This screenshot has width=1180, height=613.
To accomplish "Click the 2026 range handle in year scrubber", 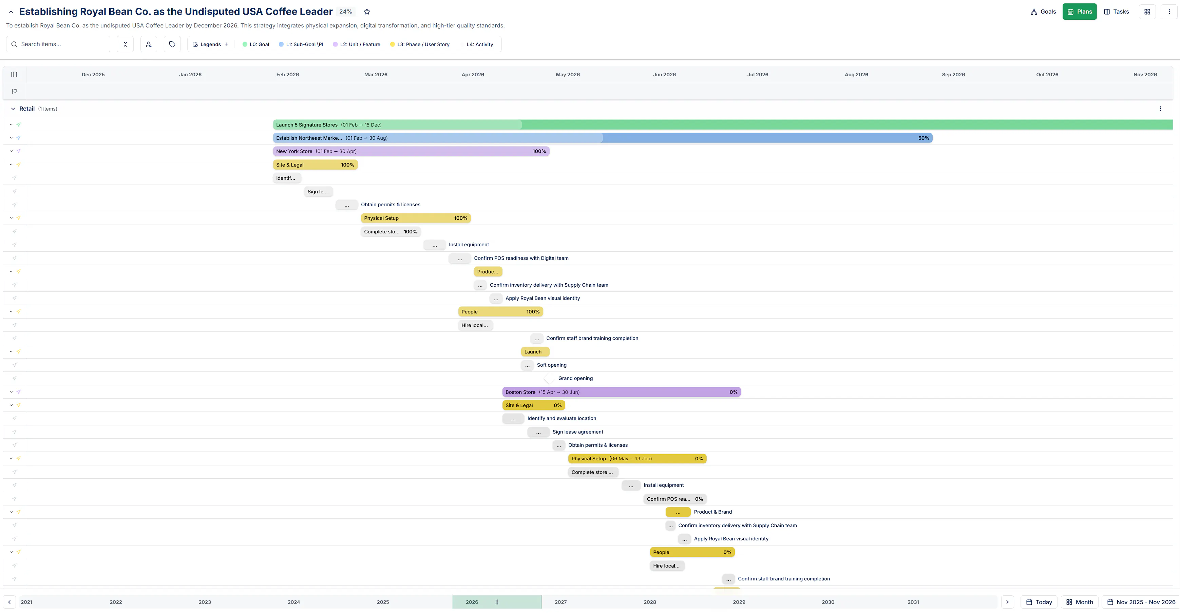I will [497, 602].
